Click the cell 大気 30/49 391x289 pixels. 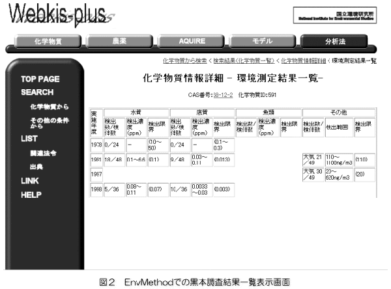click(313, 174)
